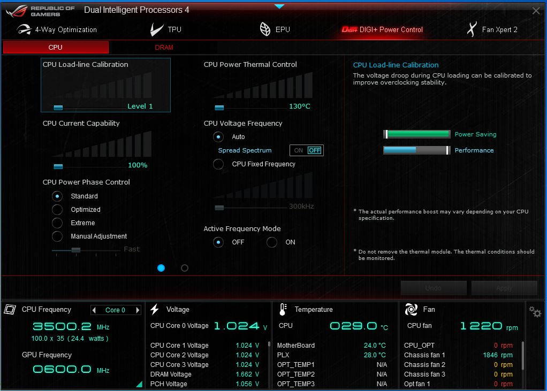Set Active Frequency Mode to ON
The image size is (547, 391).
pos(272,242)
